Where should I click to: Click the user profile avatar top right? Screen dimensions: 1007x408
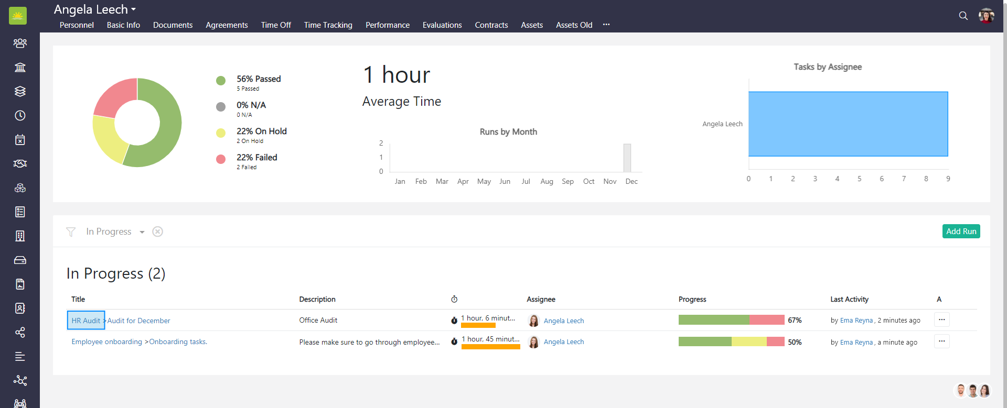[986, 16]
